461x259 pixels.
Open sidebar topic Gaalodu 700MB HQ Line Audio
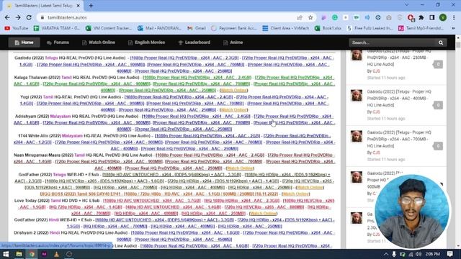coord(399,139)
